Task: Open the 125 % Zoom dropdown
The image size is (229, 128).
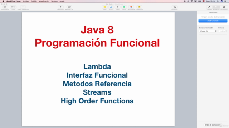Action: [x=13, y=7]
